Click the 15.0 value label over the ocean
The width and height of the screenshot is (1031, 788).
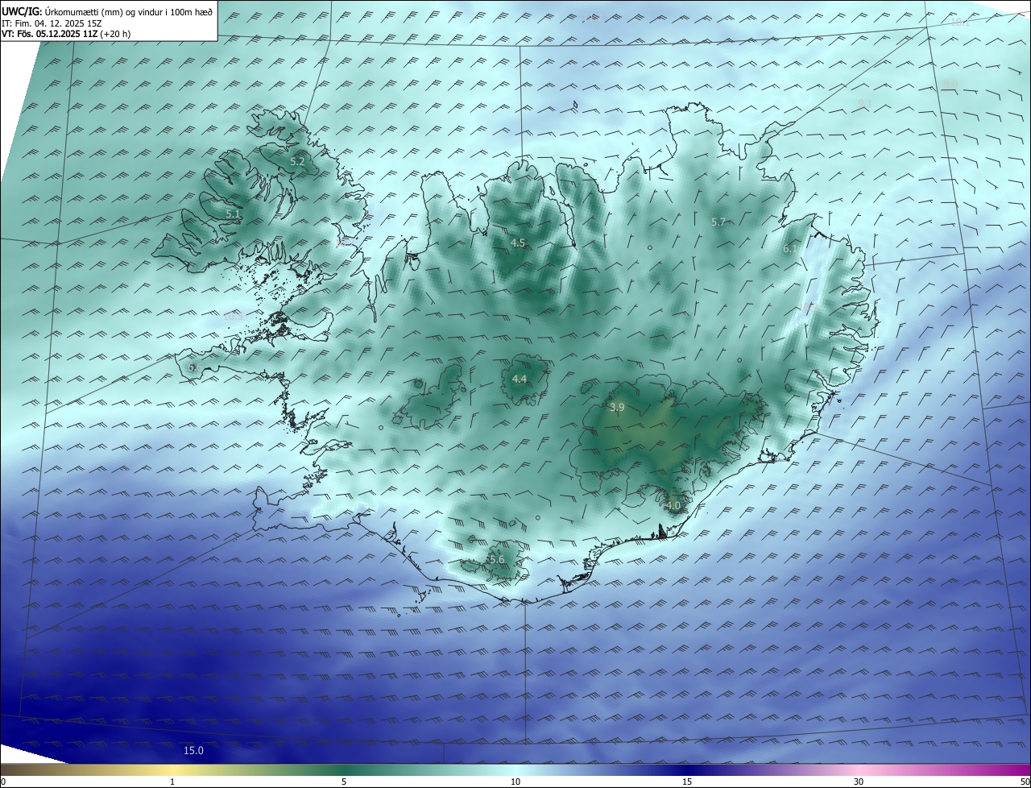pos(193,750)
